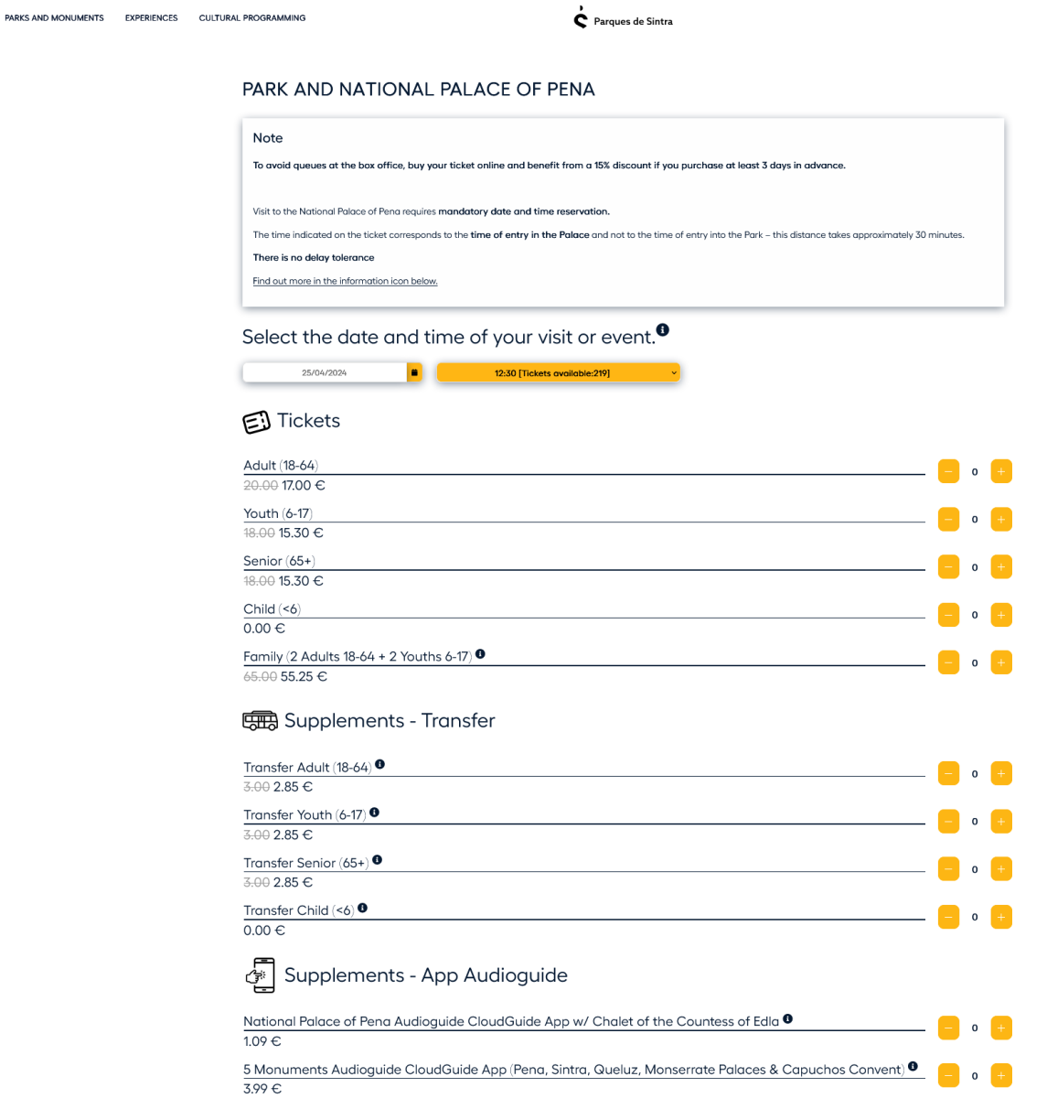This screenshot has width=1047, height=1098.
Task: Increase Family ticket quantity
Action: (1001, 662)
